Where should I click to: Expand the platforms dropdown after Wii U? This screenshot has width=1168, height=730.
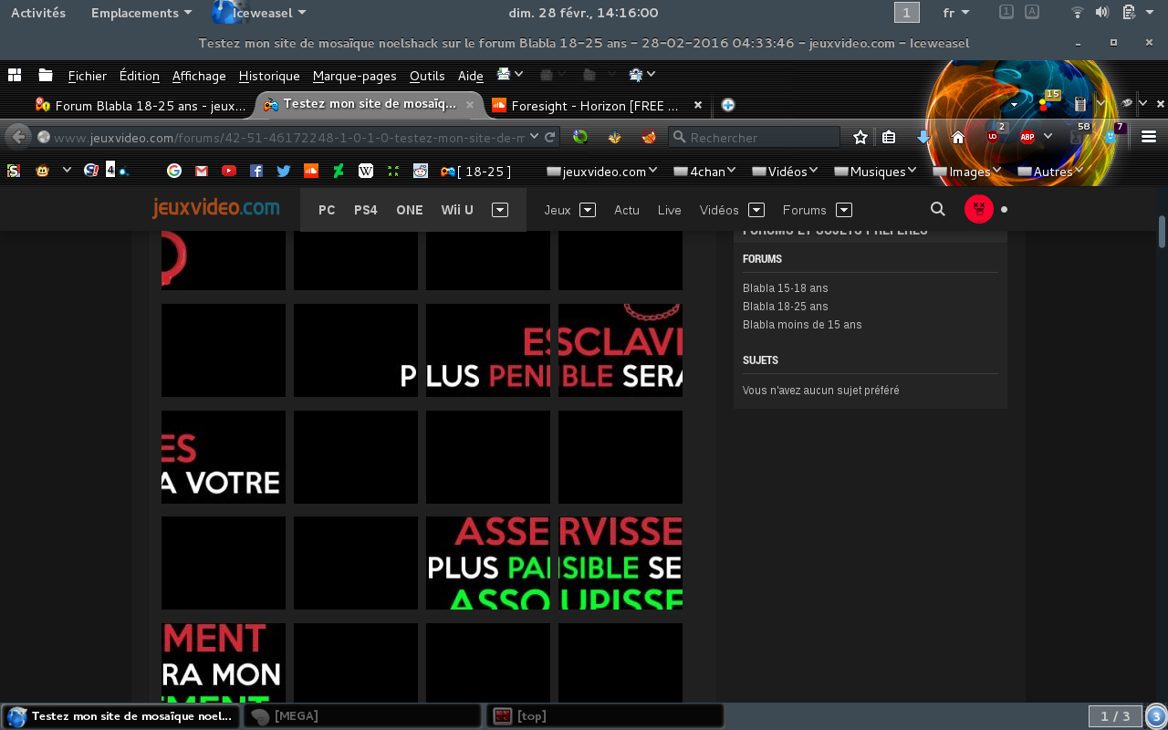pyautogui.click(x=499, y=209)
